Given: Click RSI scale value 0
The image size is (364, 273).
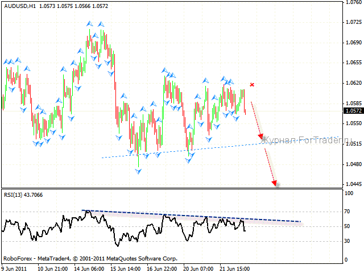Looking at the screenshot, I should (346, 260).
